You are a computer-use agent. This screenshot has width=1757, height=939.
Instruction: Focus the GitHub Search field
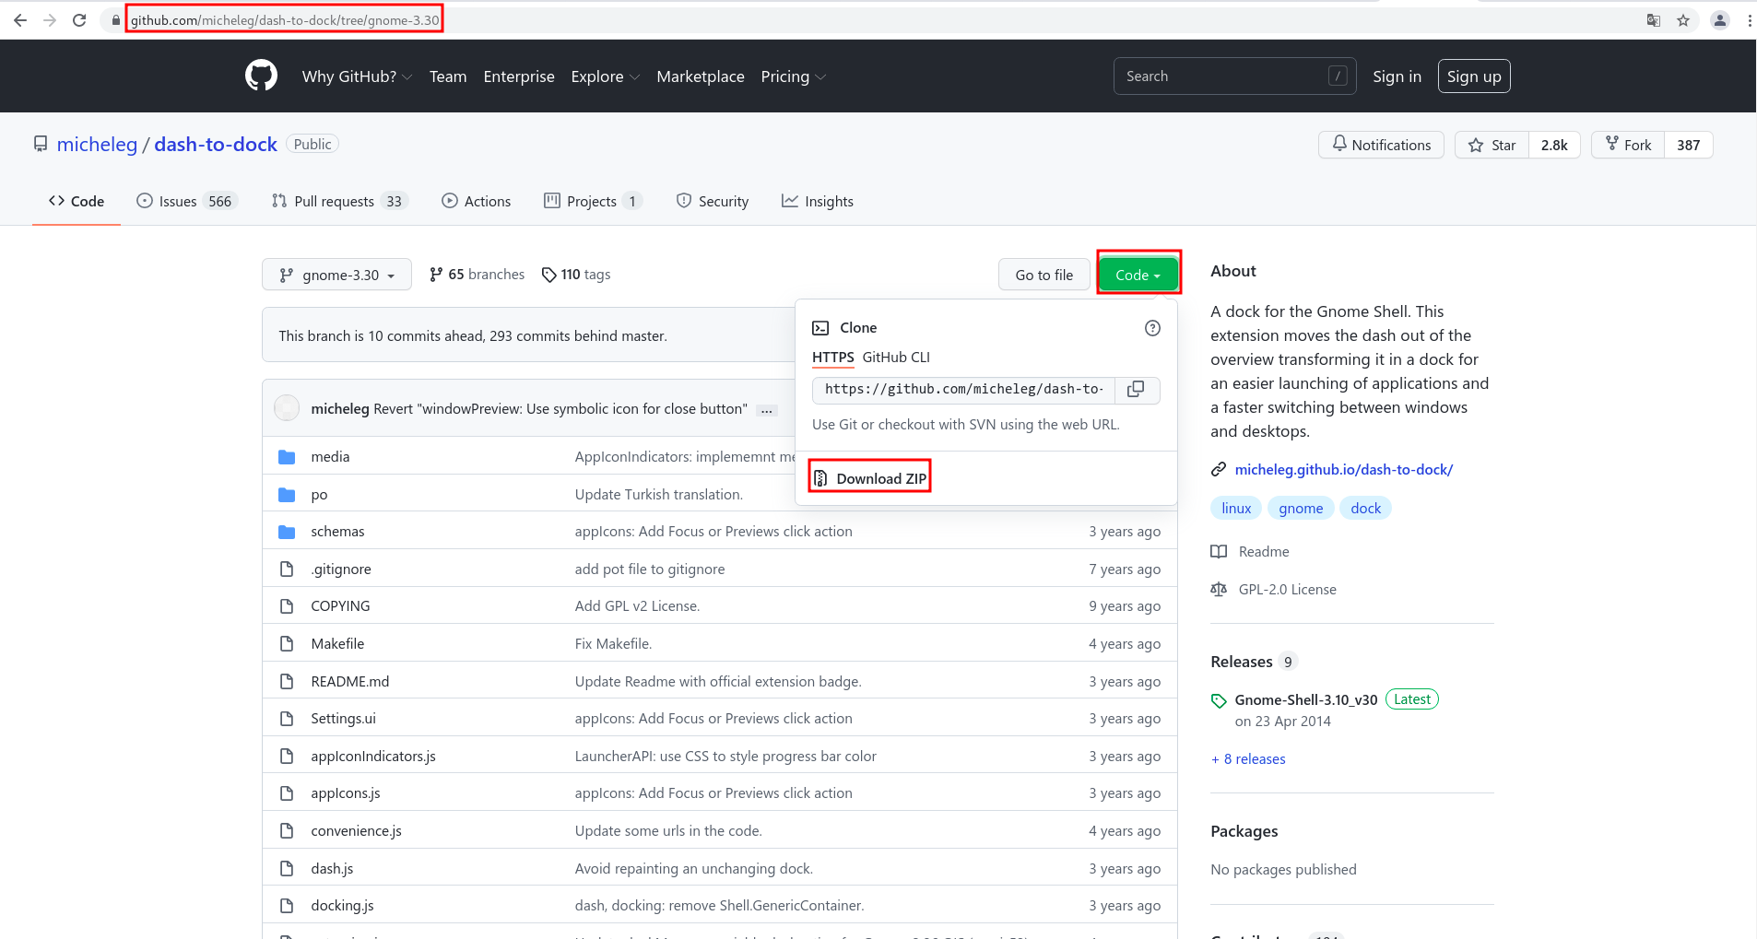click(1234, 76)
